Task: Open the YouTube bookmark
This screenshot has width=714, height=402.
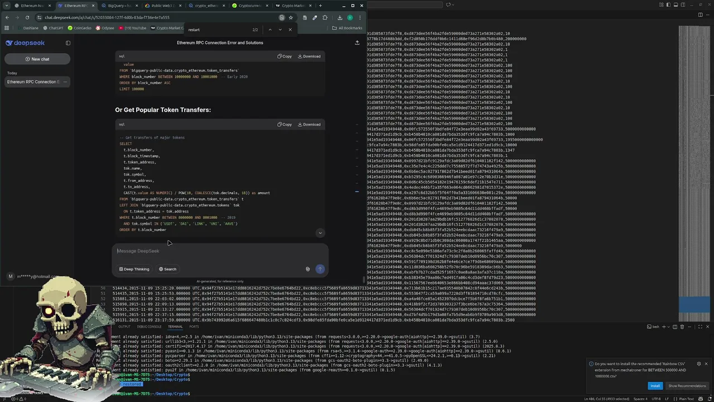Action: [x=132, y=28]
